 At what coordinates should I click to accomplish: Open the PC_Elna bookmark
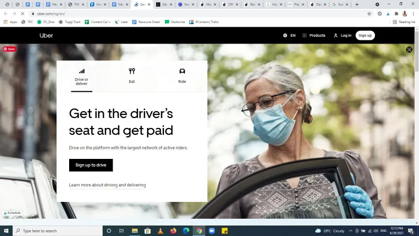coord(46,22)
